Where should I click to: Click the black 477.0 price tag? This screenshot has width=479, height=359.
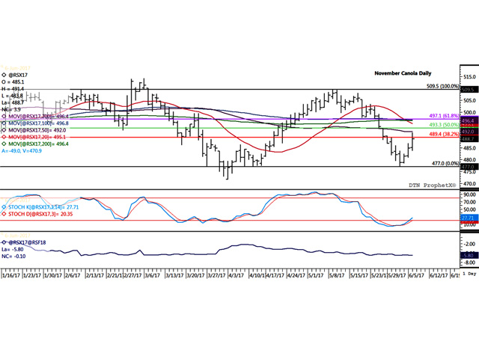click(x=469, y=167)
